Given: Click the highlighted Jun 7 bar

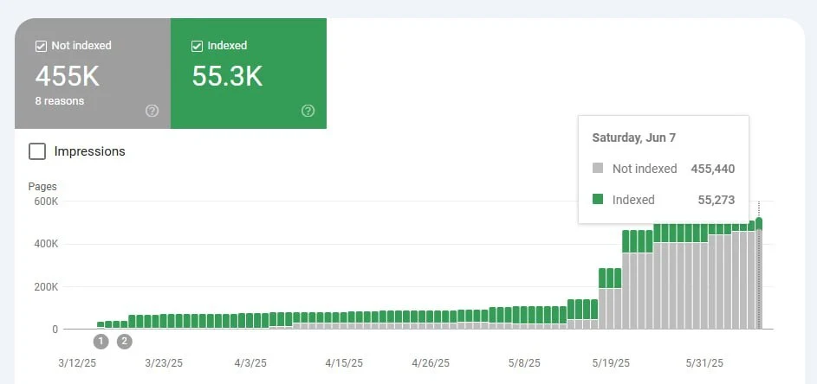Looking at the screenshot, I should [x=759, y=277].
